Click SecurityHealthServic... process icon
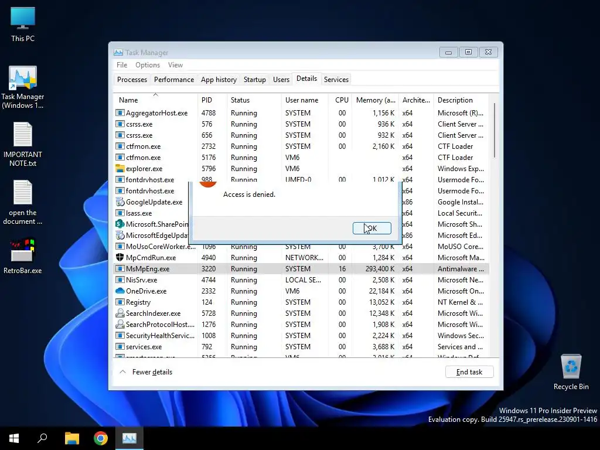 tap(120, 335)
